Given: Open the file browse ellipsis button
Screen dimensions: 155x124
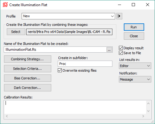Looking at the screenshot, I should (109, 50).
